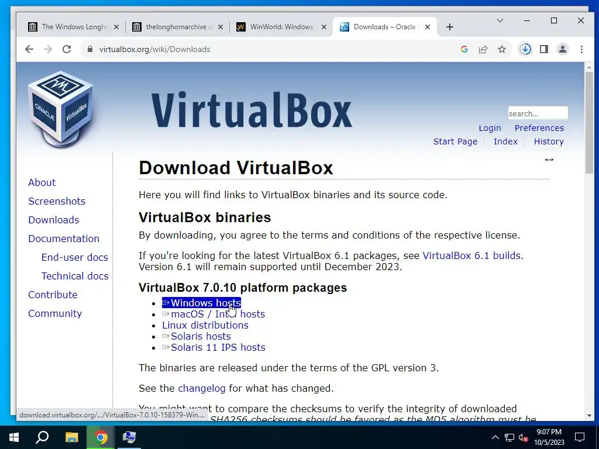The width and height of the screenshot is (599, 449).
Task: Click the forward navigation arrow
Action: 48,49
